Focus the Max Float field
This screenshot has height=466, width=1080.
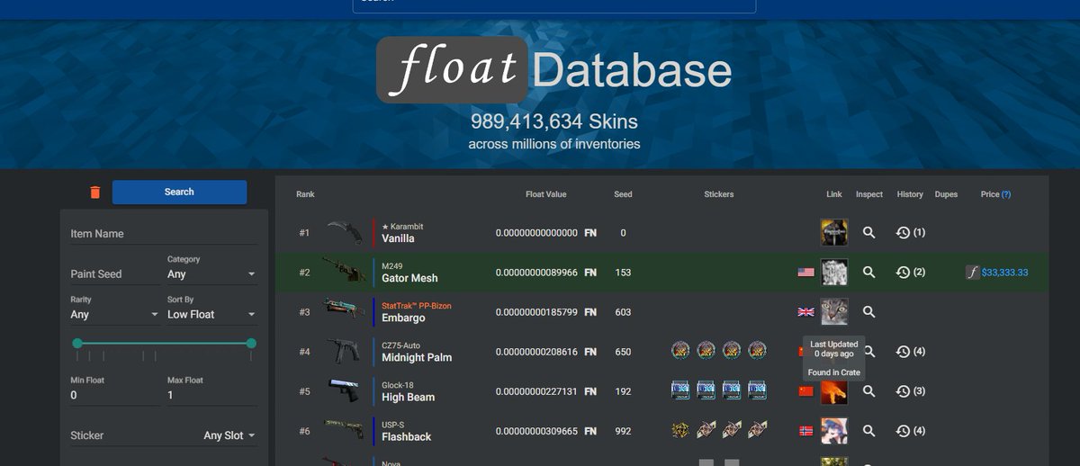click(x=211, y=395)
